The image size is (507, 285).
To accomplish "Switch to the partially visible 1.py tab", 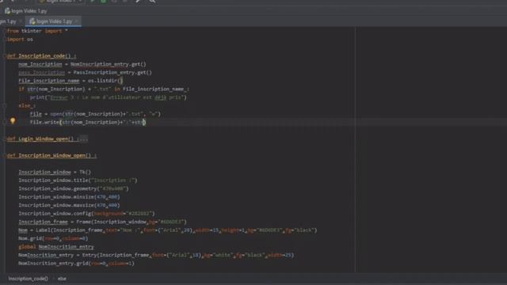I will click(9, 21).
